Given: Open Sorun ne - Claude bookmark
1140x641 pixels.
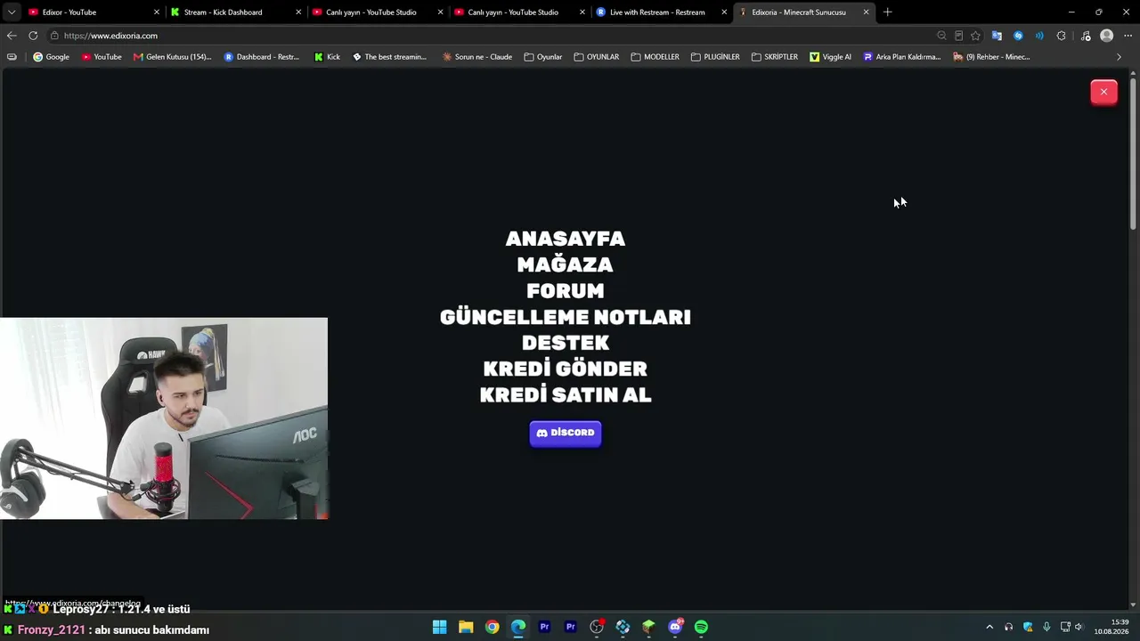Looking at the screenshot, I should [477, 57].
